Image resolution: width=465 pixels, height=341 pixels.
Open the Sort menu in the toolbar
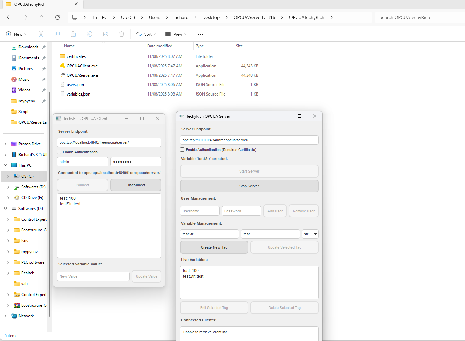(x=146, y=34)
